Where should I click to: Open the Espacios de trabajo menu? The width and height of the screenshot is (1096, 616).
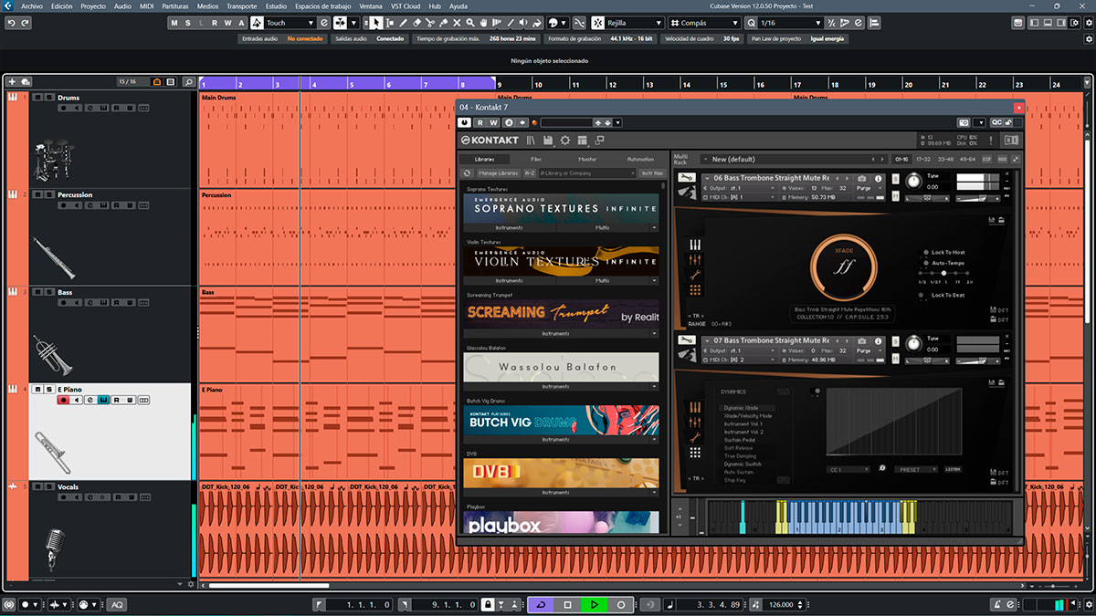coord(324,5)
